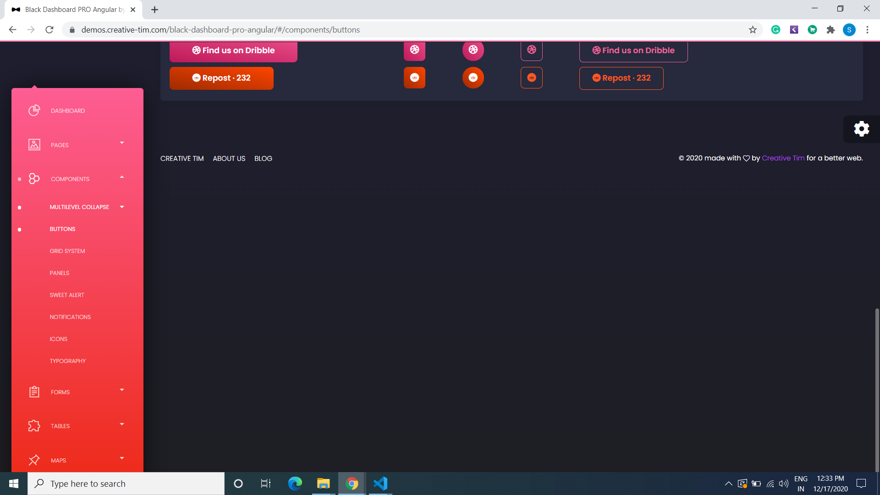The image size is (880, 495).
Task: Open the Sweet Alert sidebar entry
Action: pyautogui.click(x=67, y=295)
